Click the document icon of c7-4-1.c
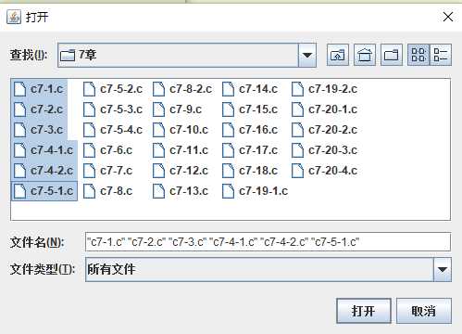 pos(20,150)
